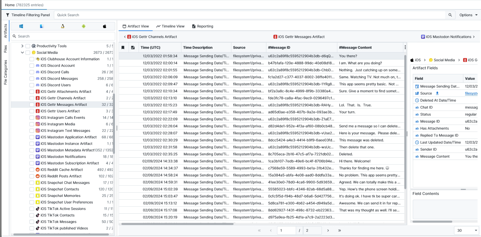The image size is (481, 237).
Task: Jump to the first page arrow
Action: 259,230
